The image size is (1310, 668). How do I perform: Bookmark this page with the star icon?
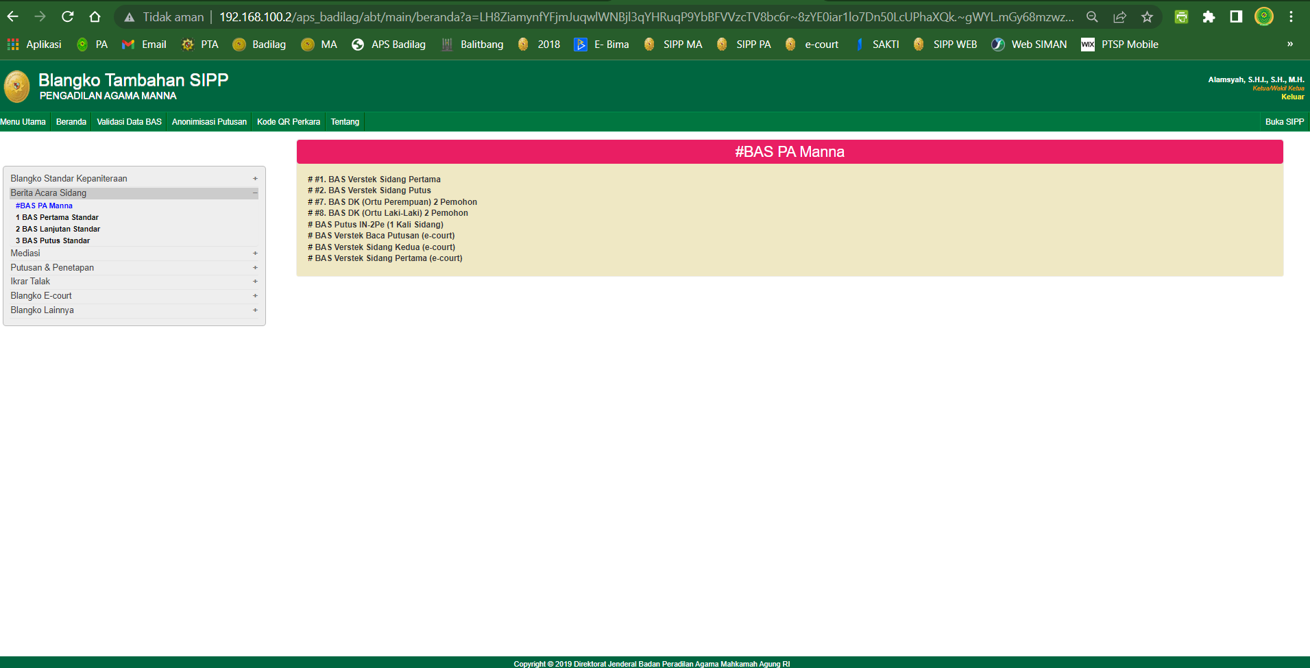click(1147, 17)
